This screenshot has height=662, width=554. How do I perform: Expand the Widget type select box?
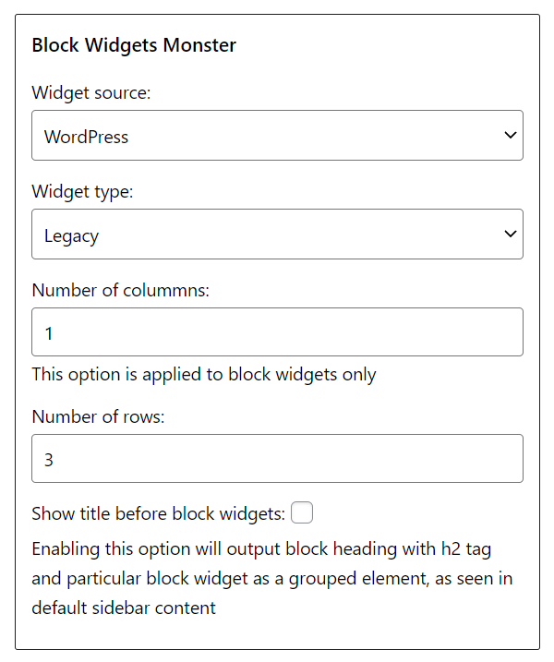pyautogui.click(x=277, y=235)
